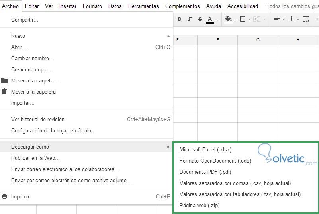
Task: Select column F header
Action: (x=217, y=40)
